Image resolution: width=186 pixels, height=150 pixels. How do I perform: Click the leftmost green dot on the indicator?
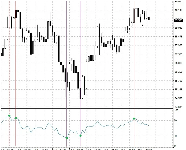coord(9,116)
